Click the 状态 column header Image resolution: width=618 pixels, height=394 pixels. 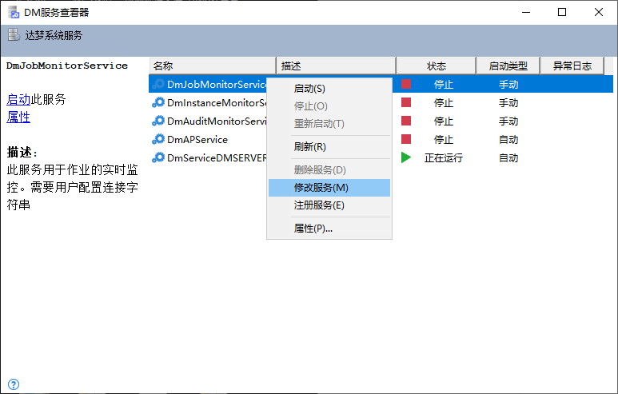coord(436,66)
